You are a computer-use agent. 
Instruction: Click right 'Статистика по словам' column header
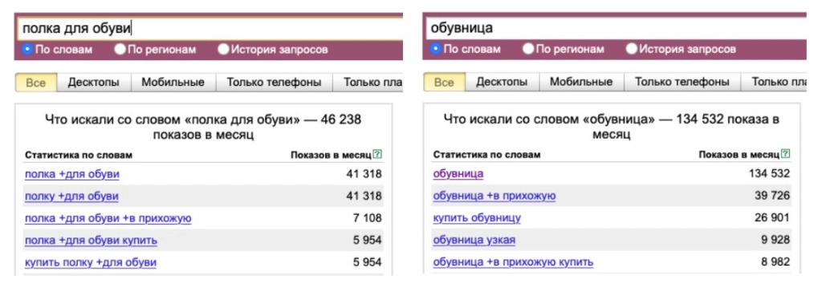coord(486,155)
